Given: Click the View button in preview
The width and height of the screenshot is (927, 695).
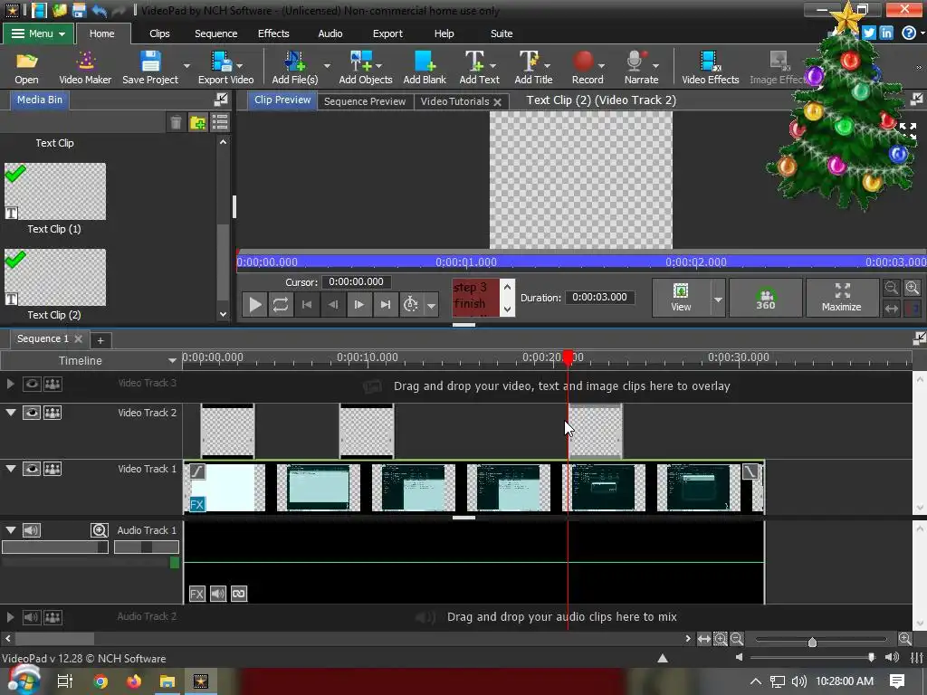Looking at the screenshot, I should click(x=681, y=298).
